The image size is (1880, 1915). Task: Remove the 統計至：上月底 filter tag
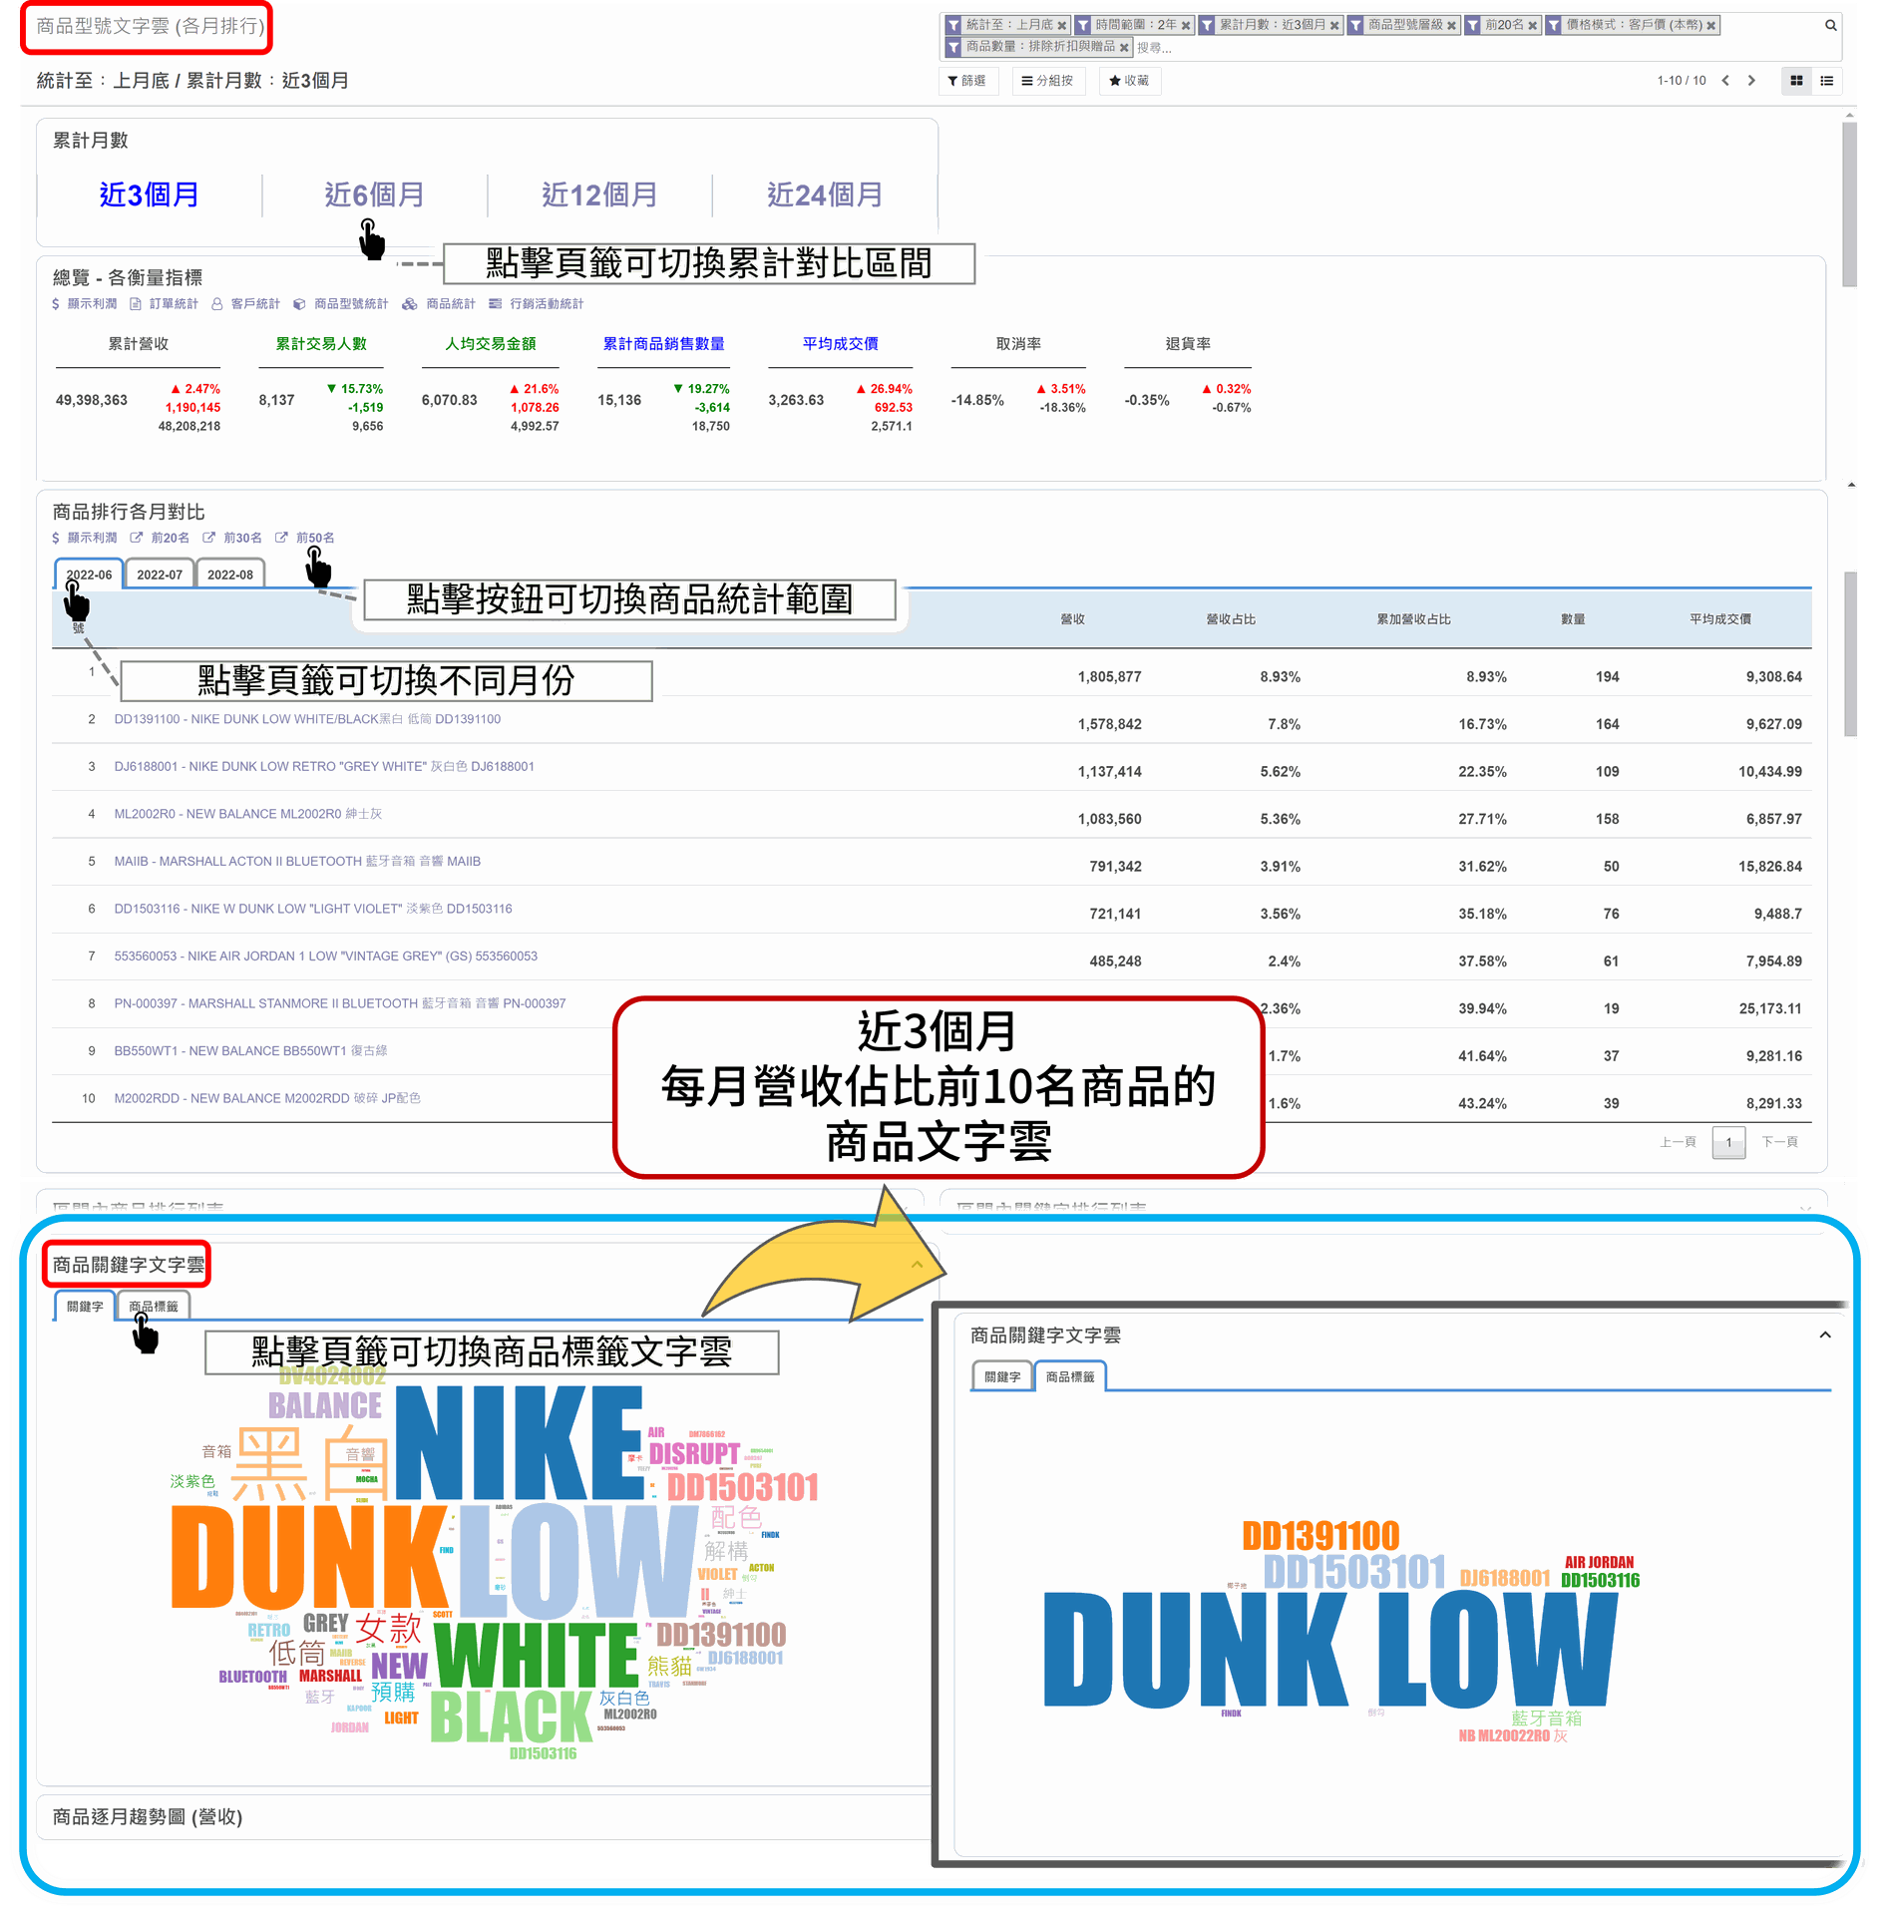tap(1062, 26)
